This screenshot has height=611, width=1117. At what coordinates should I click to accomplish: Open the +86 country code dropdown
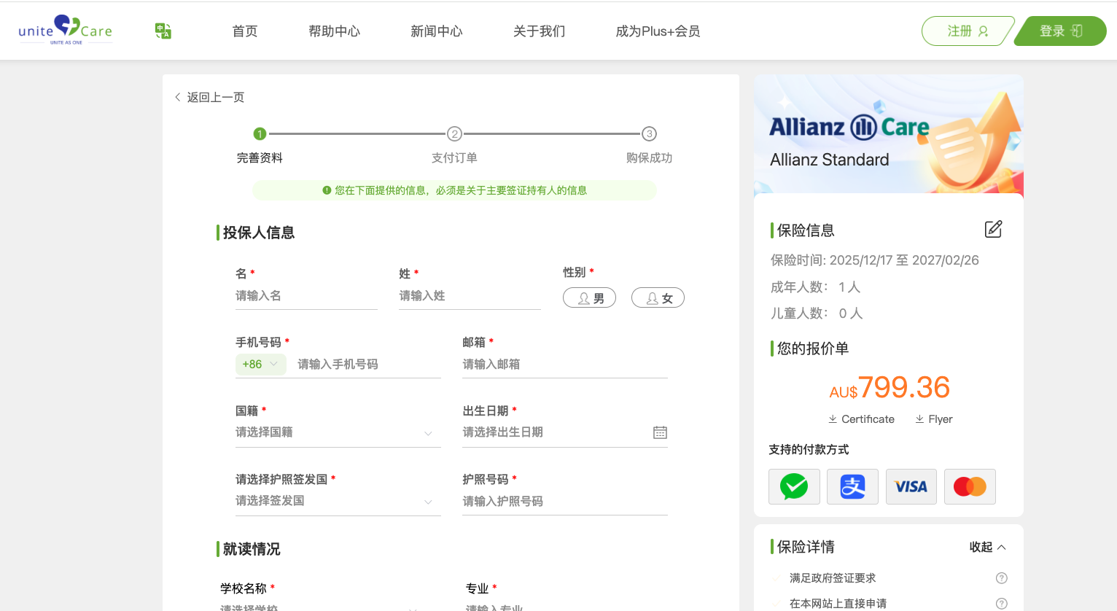coord(260,364)
